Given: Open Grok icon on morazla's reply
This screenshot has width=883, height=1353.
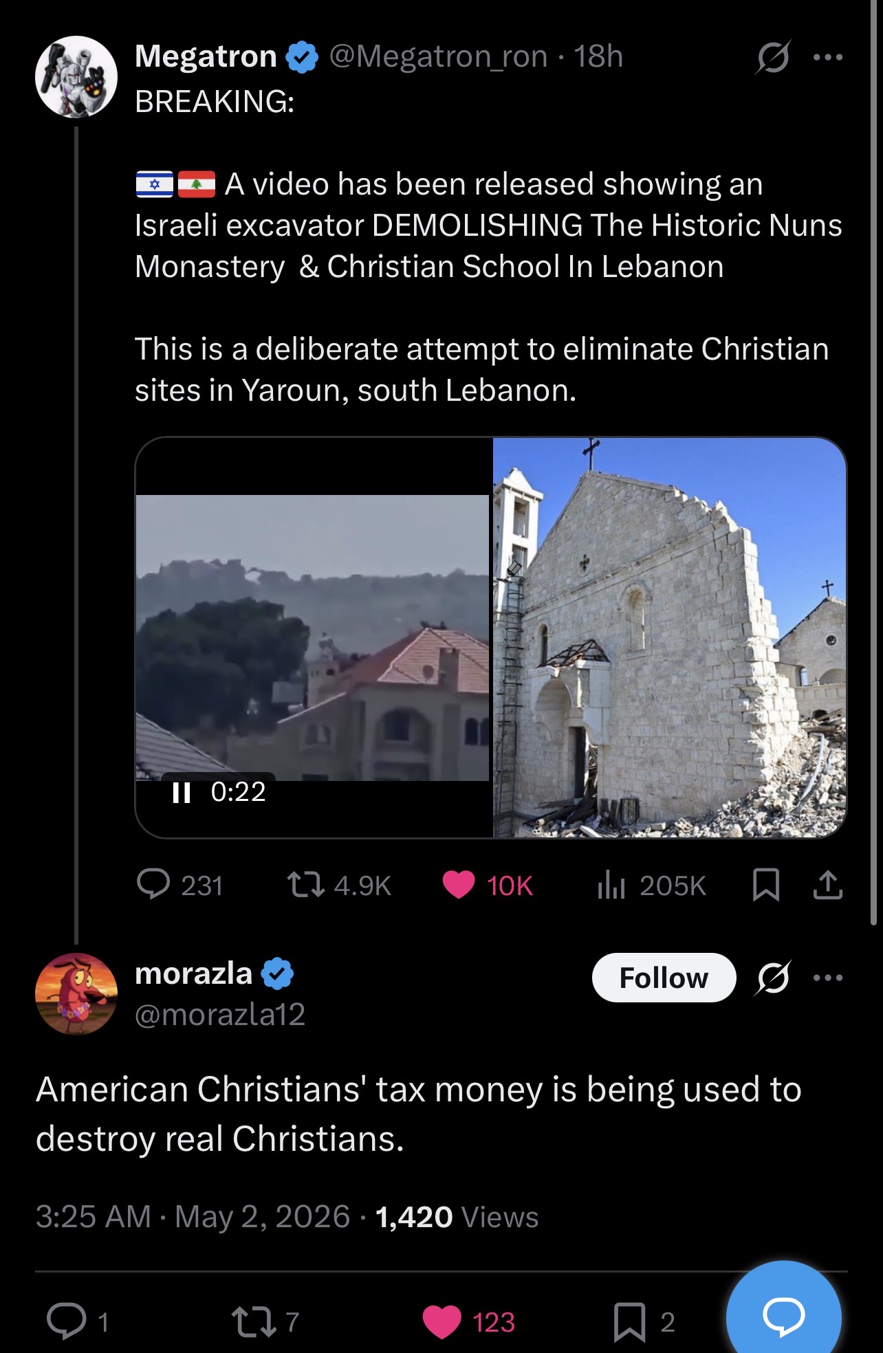Looking at the screenshot, I should [773, 978].
